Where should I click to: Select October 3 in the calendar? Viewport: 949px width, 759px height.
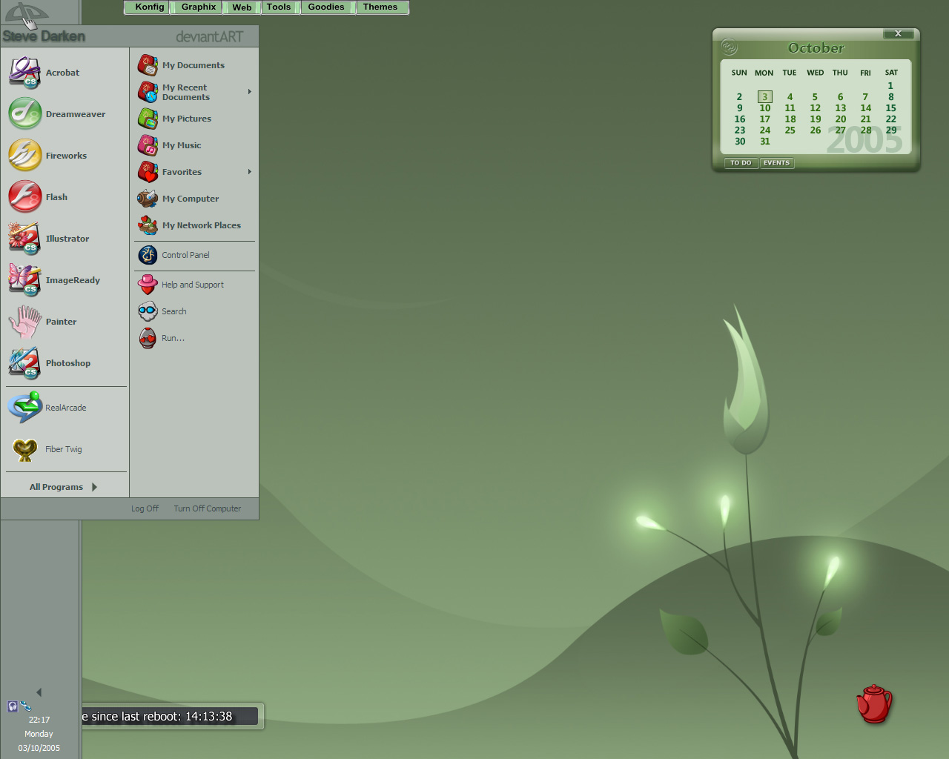coord(764,97)
